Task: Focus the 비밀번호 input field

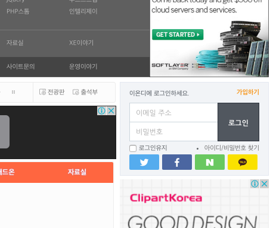Action: pos(173,132)
